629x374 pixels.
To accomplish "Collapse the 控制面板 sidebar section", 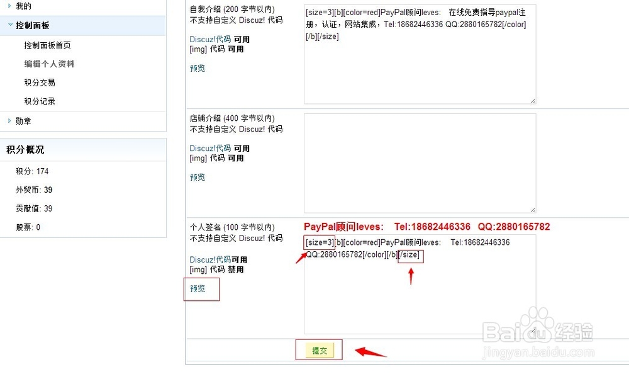I will [x=31, y=25].
